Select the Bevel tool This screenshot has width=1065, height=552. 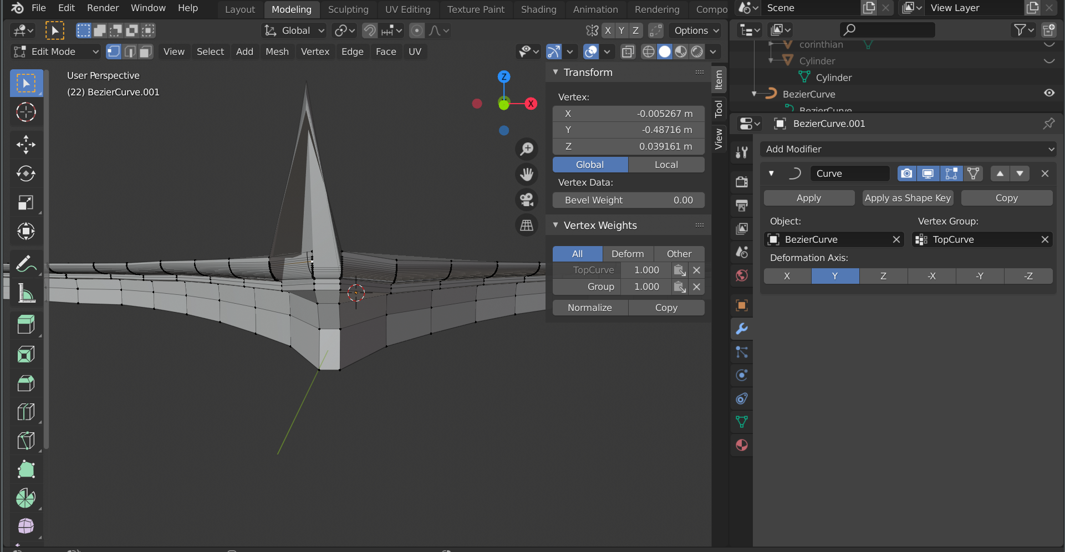[x=26, y=382]
